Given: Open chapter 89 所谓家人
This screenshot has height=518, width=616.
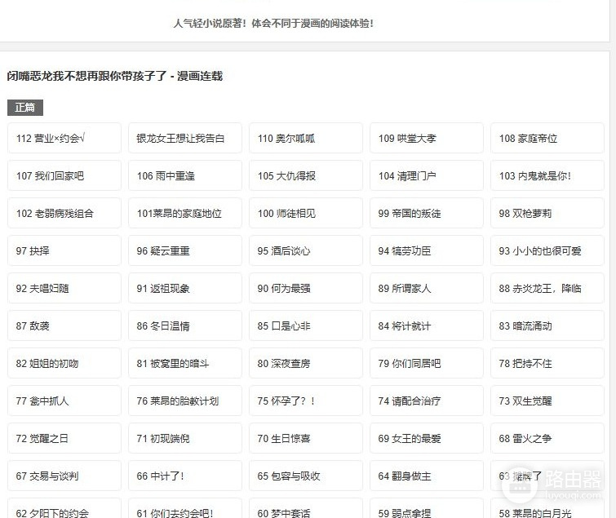Looking at the screenshot, I should (x=427, y=288).
